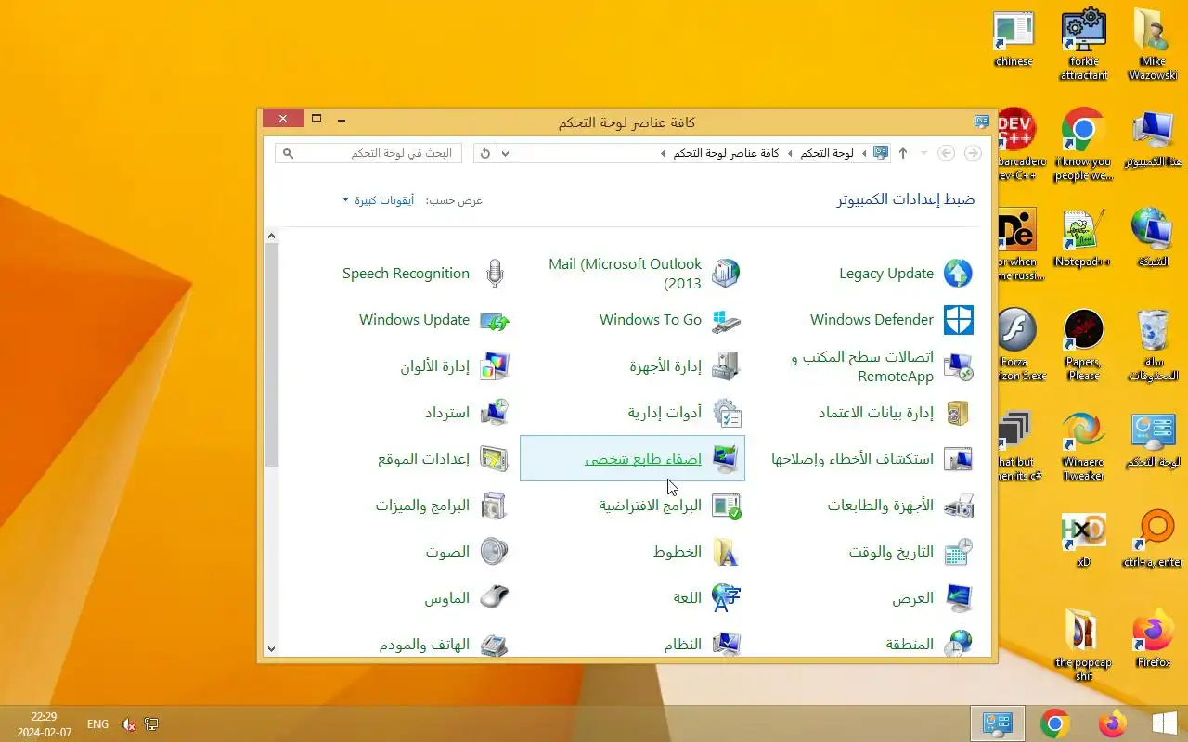The height and width of the screenshot is (742, 1188).
Task: Select the Recycle Bin (سلة المحذوفات) on the desktop
Action: [1153, 345]
